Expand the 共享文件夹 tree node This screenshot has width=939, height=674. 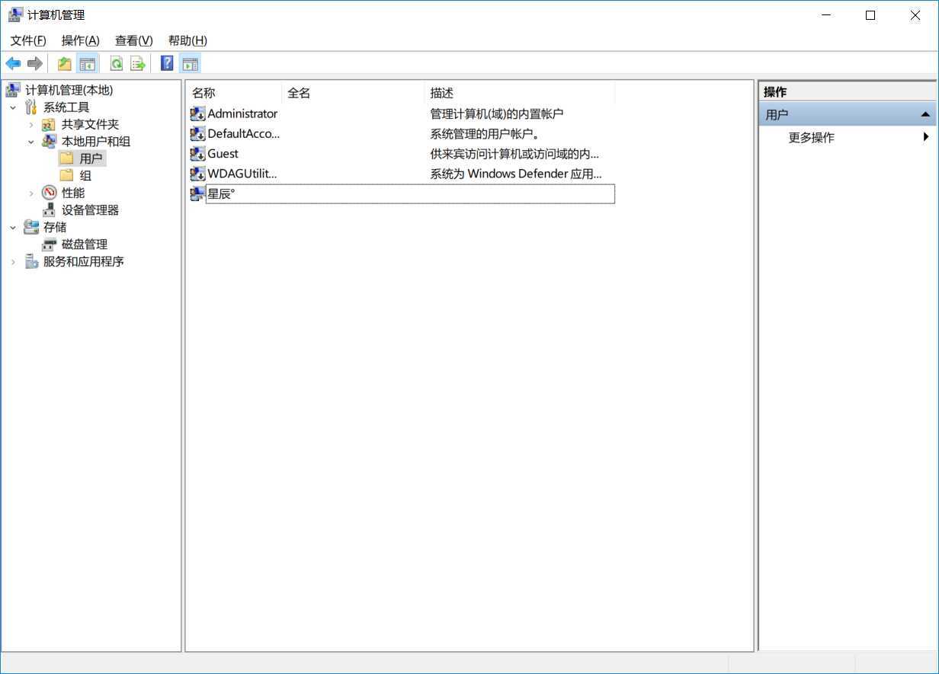click(31, 124)
